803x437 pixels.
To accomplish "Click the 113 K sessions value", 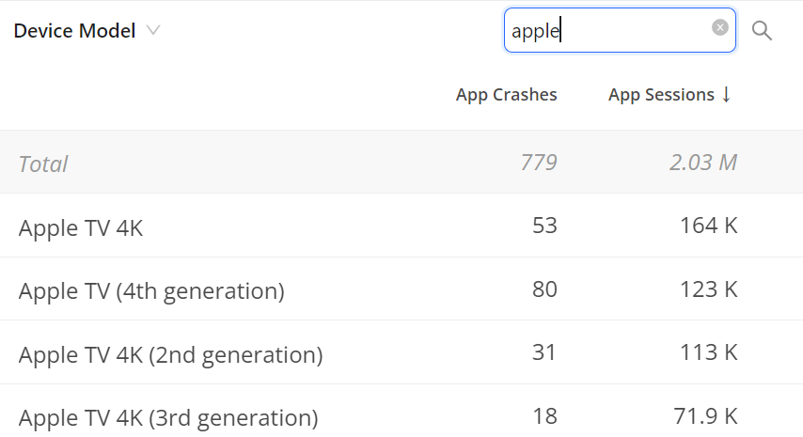I will tap(709, 352).
